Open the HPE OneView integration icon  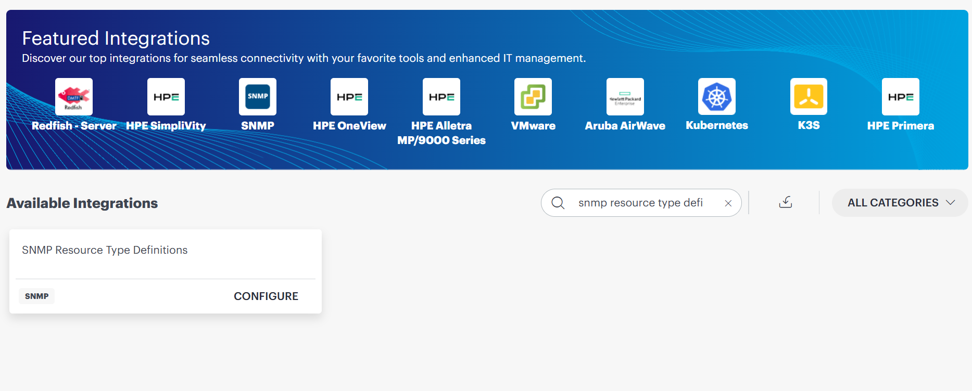pyautogui.click(x=349, y=97)
